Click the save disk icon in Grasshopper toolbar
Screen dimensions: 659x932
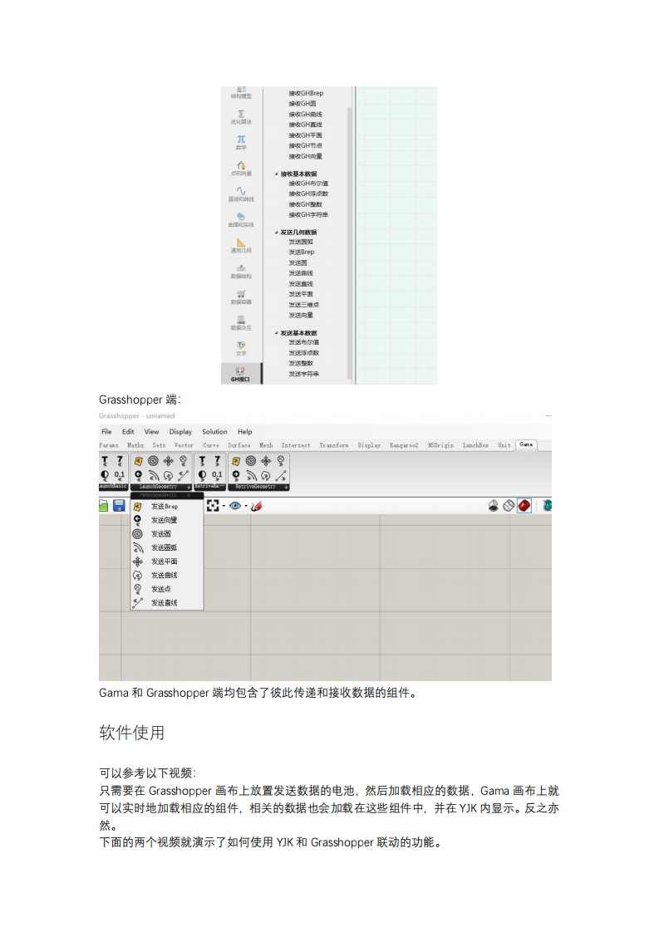click(119, 505)
